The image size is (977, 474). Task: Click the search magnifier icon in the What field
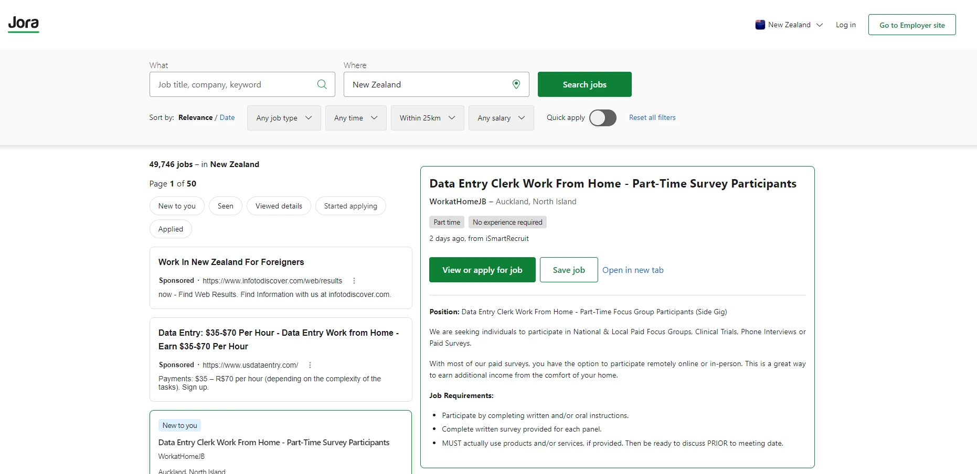(322, 84)
